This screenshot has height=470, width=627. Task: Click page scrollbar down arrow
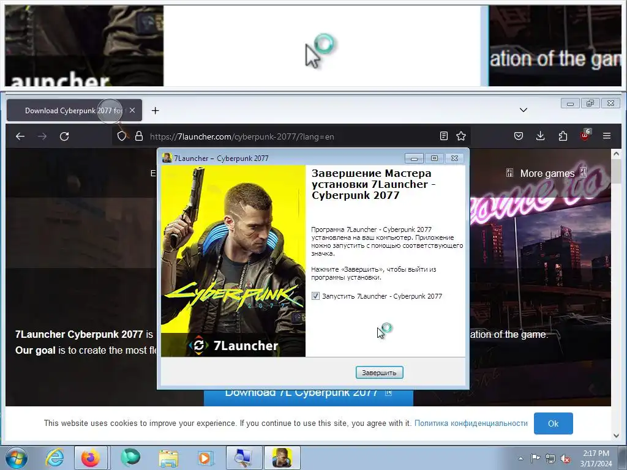(616, 435)
